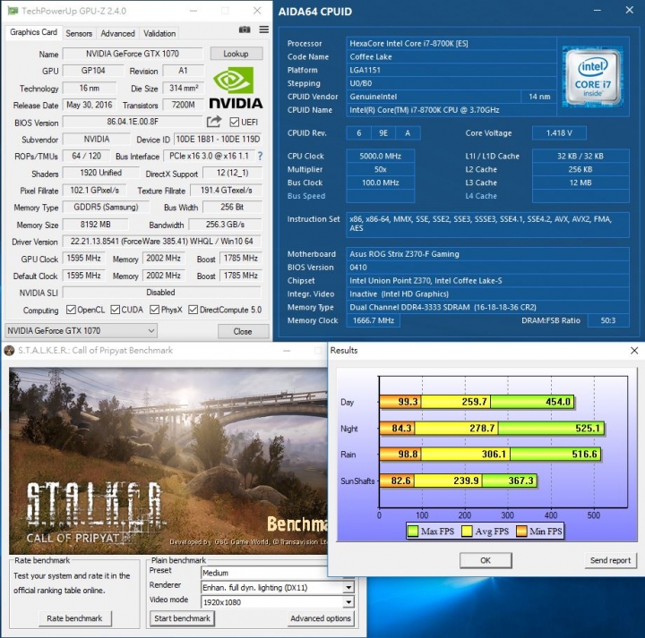Close the AIDA64 CPUID window
Screen dimensions: 645x638
(x=630, y=10)
